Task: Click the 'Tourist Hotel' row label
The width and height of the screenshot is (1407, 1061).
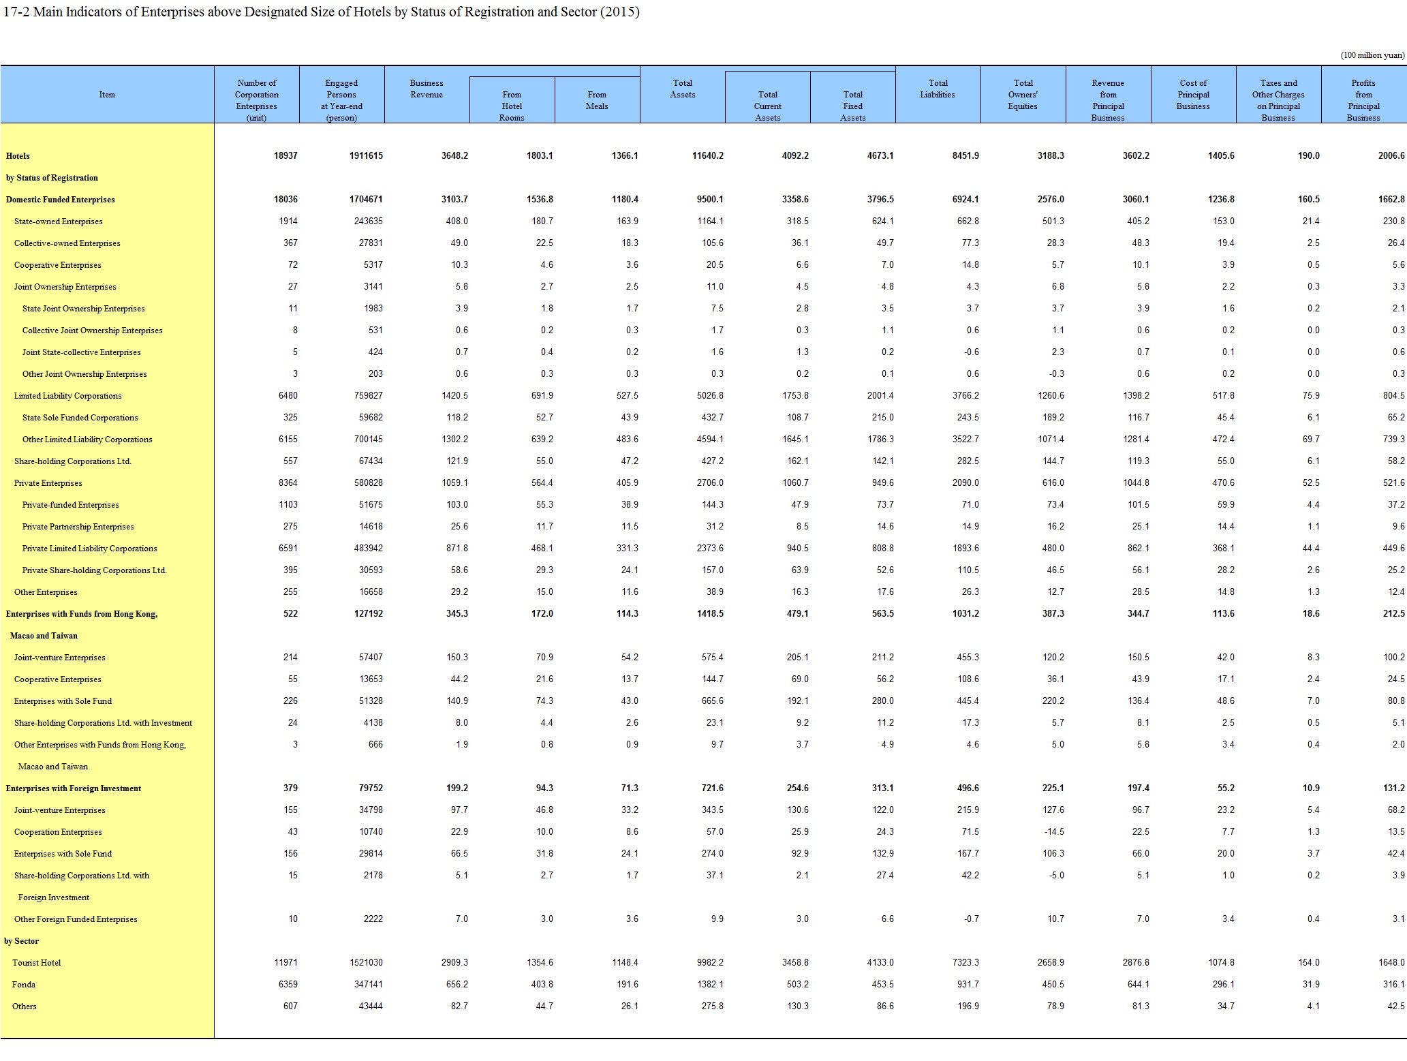Action: click(x=37, y=963)
